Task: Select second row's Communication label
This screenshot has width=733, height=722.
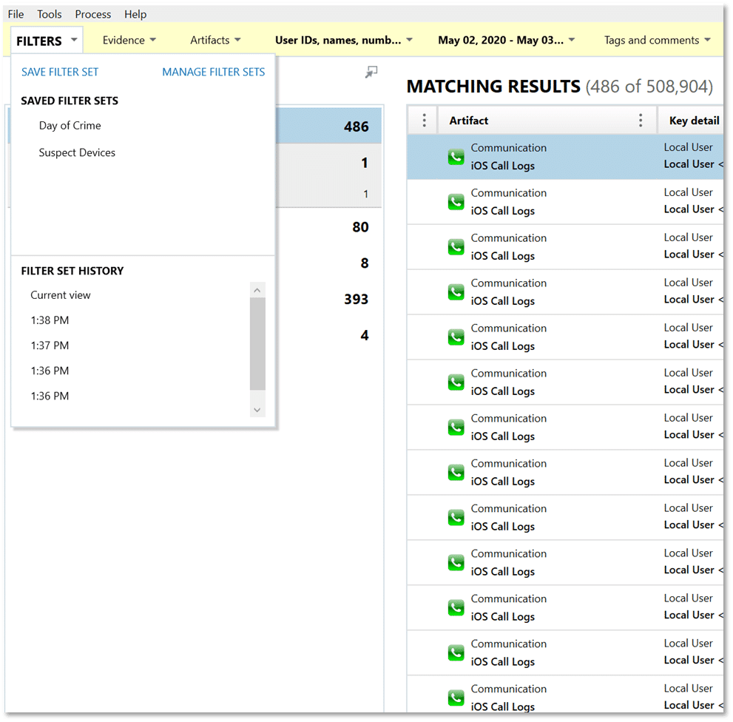Action: point(509,192)
